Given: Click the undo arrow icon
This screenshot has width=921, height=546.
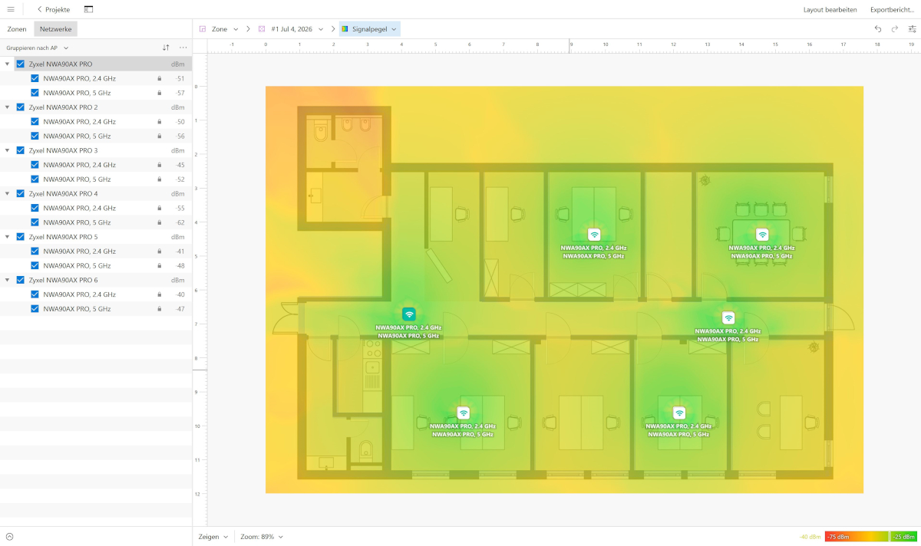Looking at the screenshot, I should [x=878, y=28].
